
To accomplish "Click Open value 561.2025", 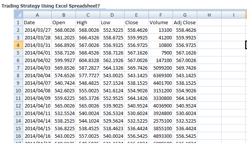I will (64, 37).
